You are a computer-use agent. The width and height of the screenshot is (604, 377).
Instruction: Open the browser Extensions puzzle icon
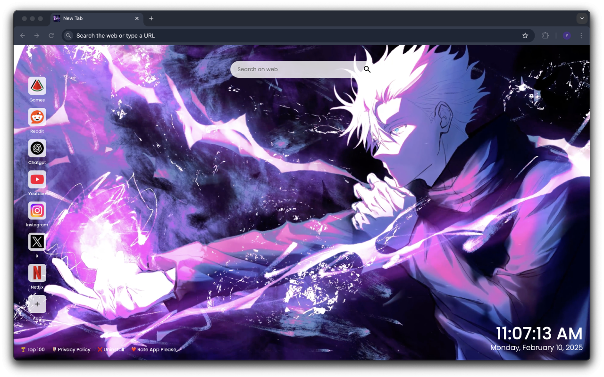pos(545,35)
